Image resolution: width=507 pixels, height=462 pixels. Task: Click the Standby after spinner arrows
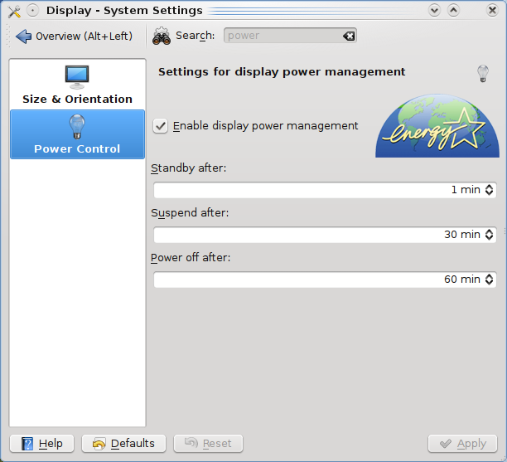[x=489, y=190]
